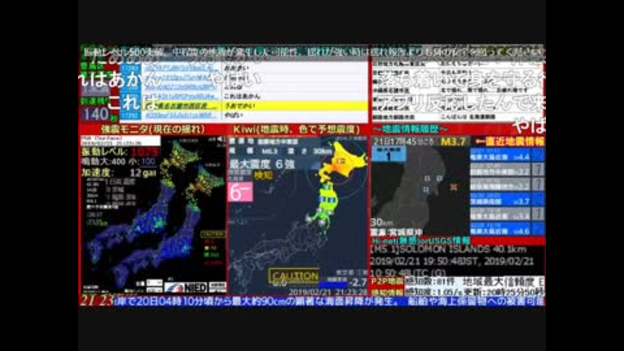Image resolution: width=624 pixels, height=351 pixels.
Task: Click the speaker icon atop Kyoshin Monitor
Action: 220,139
